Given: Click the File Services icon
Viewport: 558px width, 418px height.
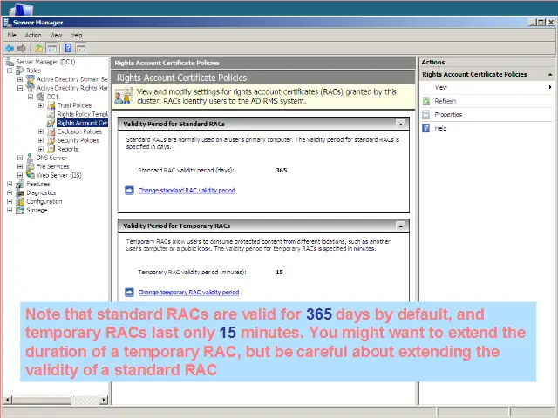Looking at the screenshot, I should click(31, 166).
